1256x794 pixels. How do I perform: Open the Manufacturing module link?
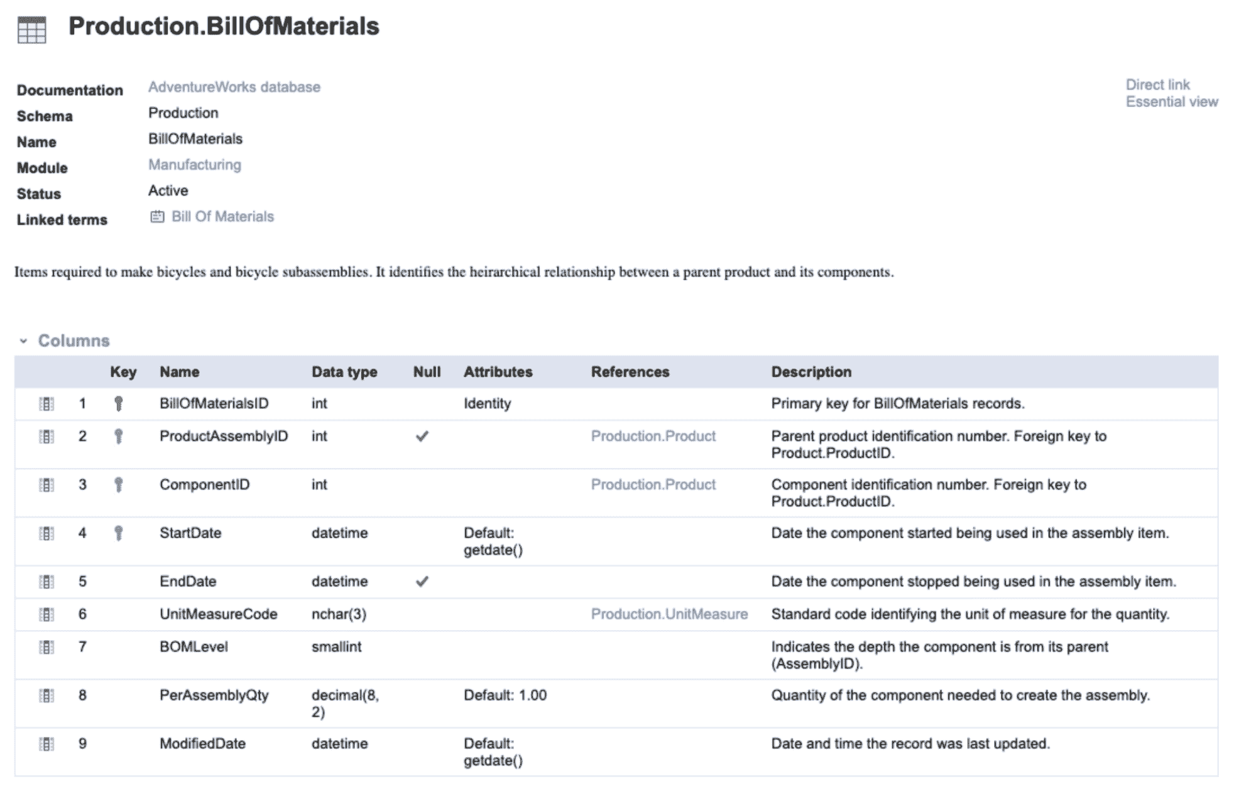point(195,165)
